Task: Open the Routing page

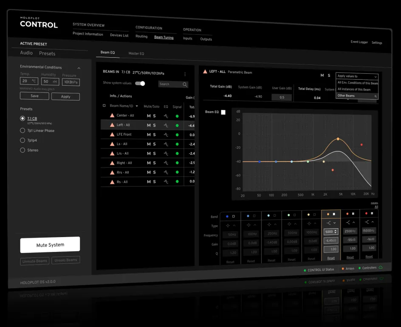Action: coord(141,36)
